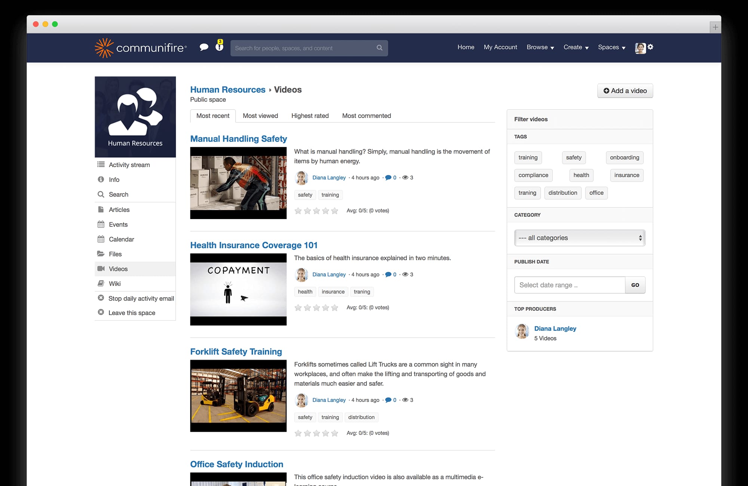748x486 pixels.
Task: Open the Spaces dropdown menu
Action: pyautogui.click(x=611, y=47)
